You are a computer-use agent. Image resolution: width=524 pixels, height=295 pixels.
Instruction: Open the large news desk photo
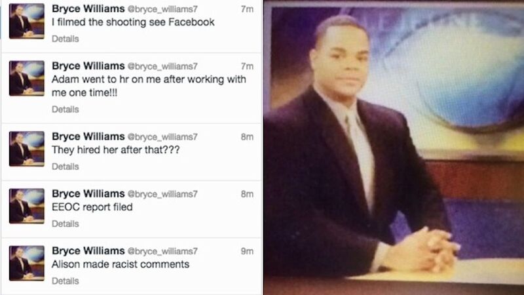pyautogui.click(x=394, y=147)
